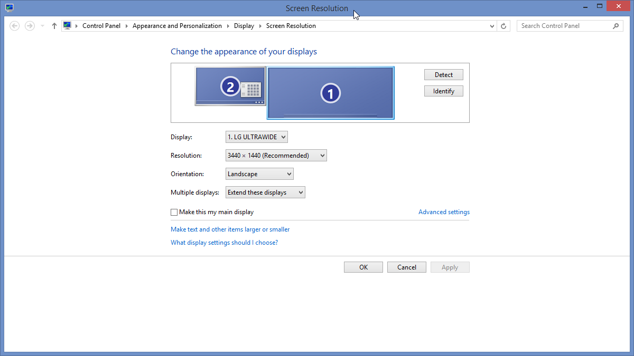Screen dimensions: 634x356
Task: Click Screen Resolution breadcrumb item
Action: (291, 26)
